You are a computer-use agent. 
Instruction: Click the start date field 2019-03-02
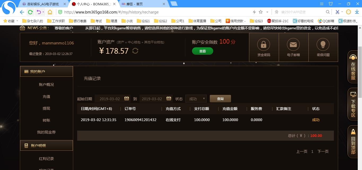(x=110, y=99)
